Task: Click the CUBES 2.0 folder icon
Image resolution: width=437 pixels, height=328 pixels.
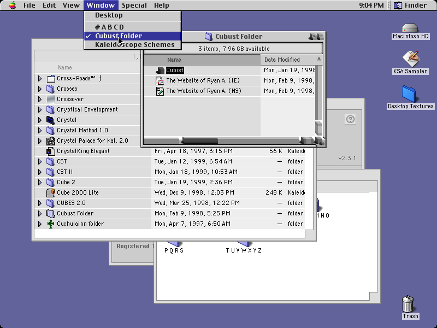Action: [x=50, y=203]
